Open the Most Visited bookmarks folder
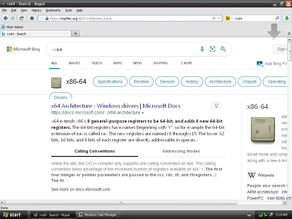Viewport: 292px width, 219px height. click(x=12, y=27)
